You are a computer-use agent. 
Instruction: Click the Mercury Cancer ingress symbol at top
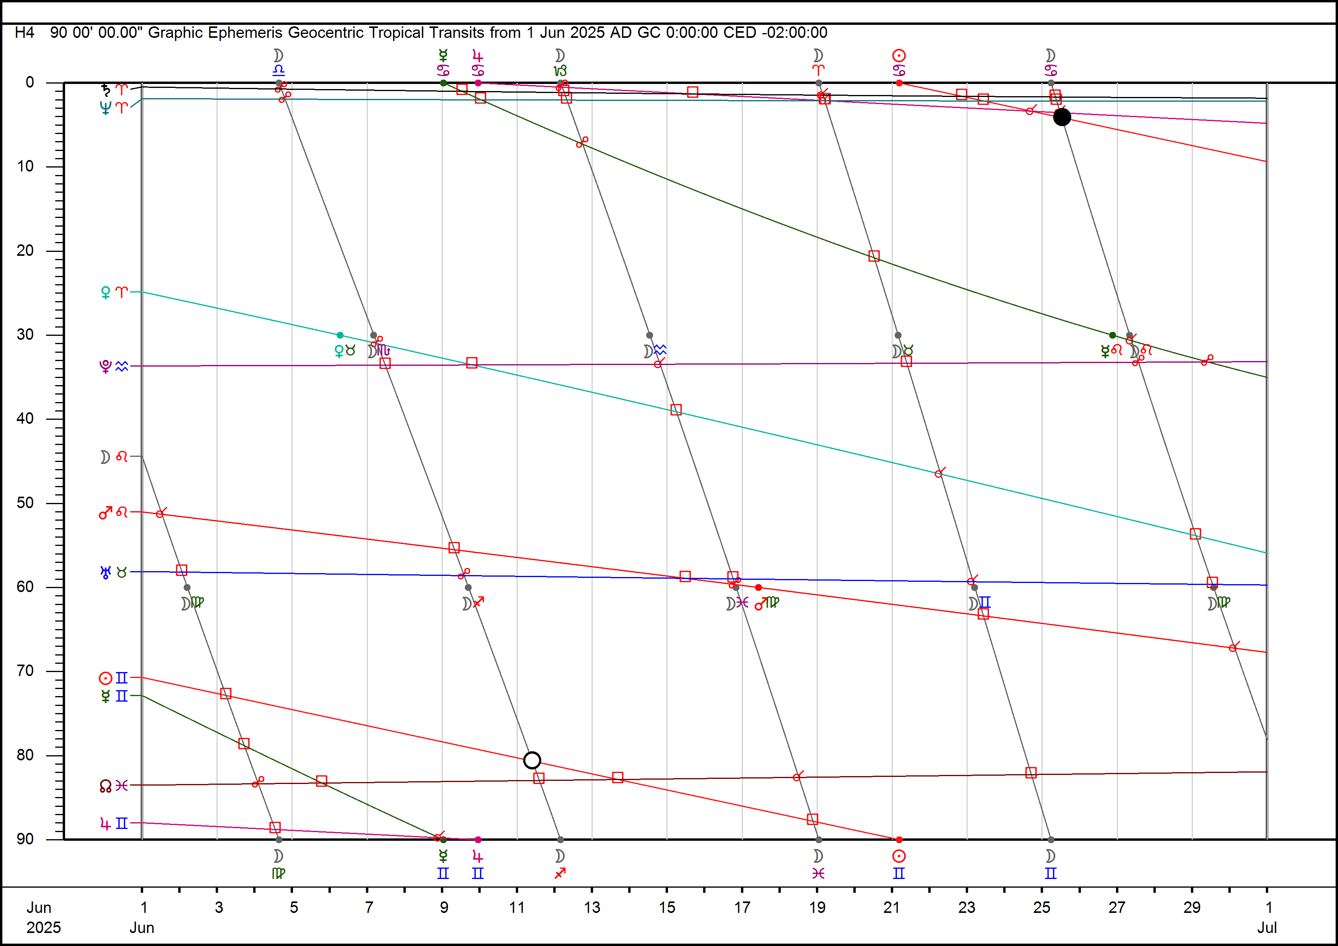[x=443, y=62]
